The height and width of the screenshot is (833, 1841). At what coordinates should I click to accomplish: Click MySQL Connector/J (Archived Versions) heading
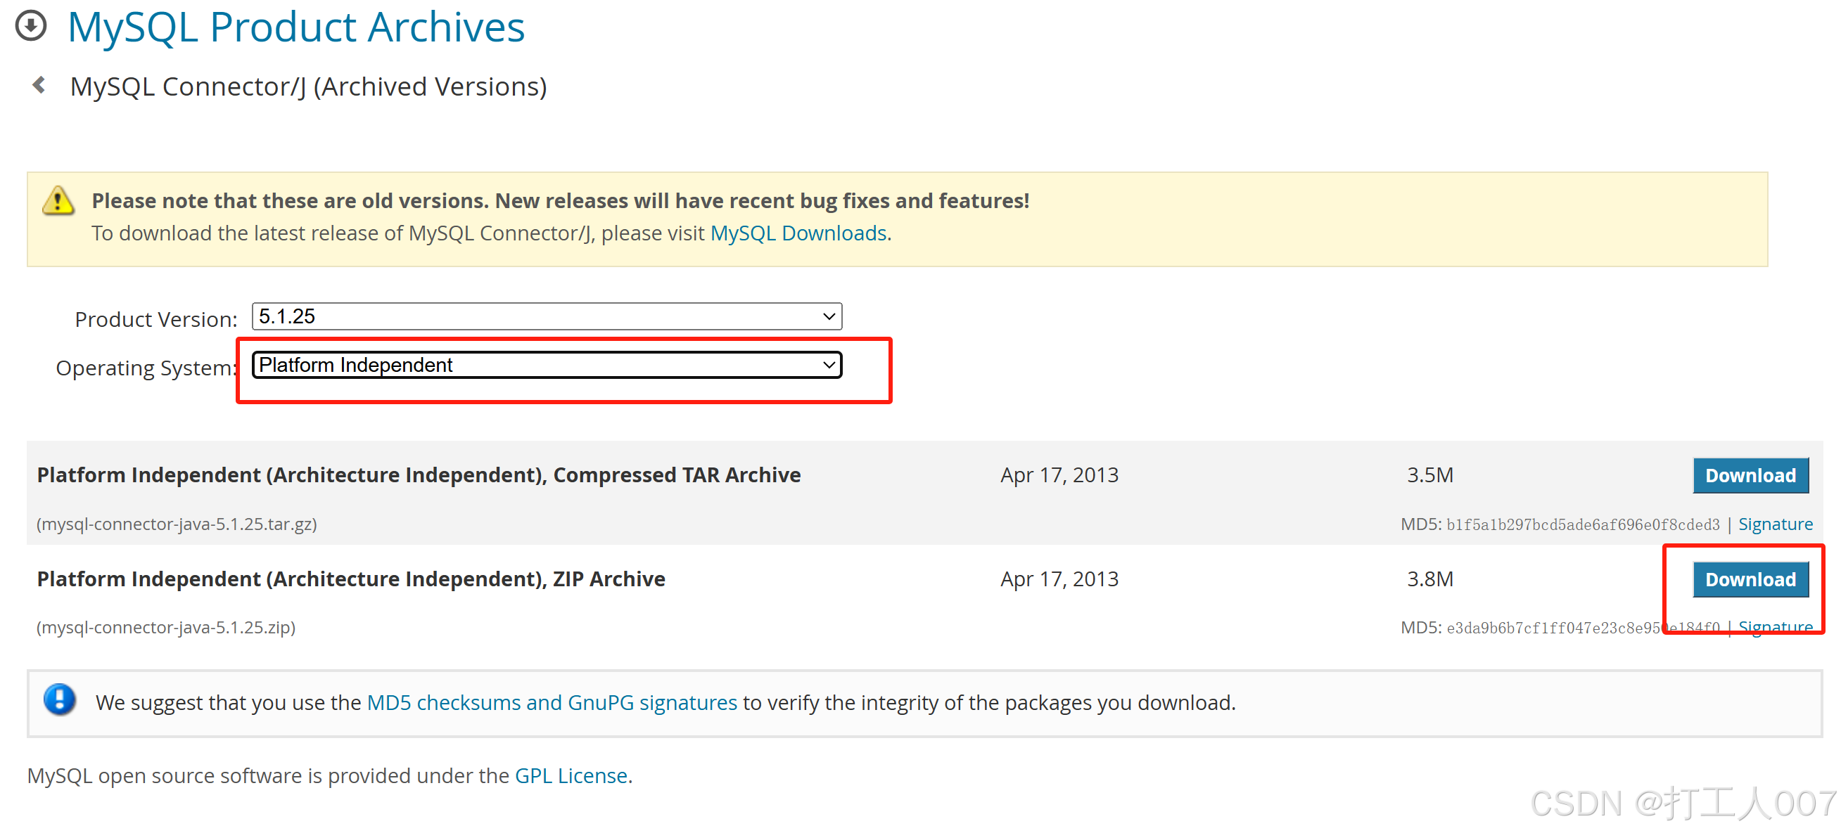308,86
